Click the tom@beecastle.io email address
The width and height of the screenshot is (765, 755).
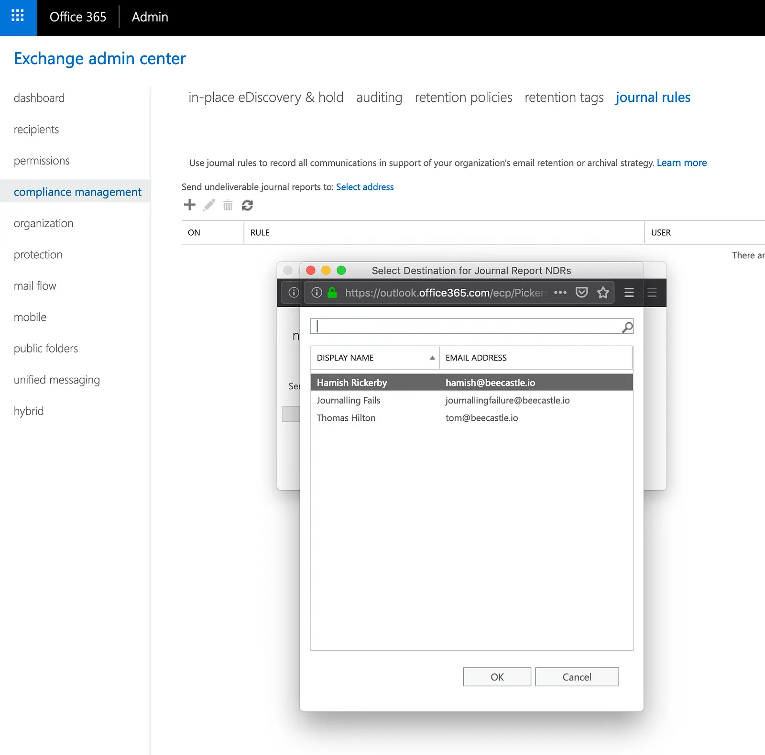pyautogui.click(x=482, y=418)
